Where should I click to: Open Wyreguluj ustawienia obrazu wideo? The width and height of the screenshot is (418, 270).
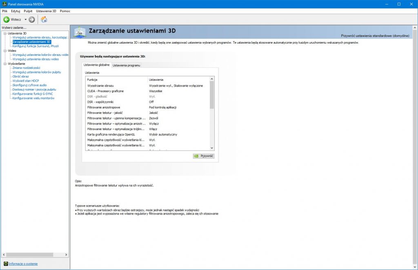coord(36,59)
